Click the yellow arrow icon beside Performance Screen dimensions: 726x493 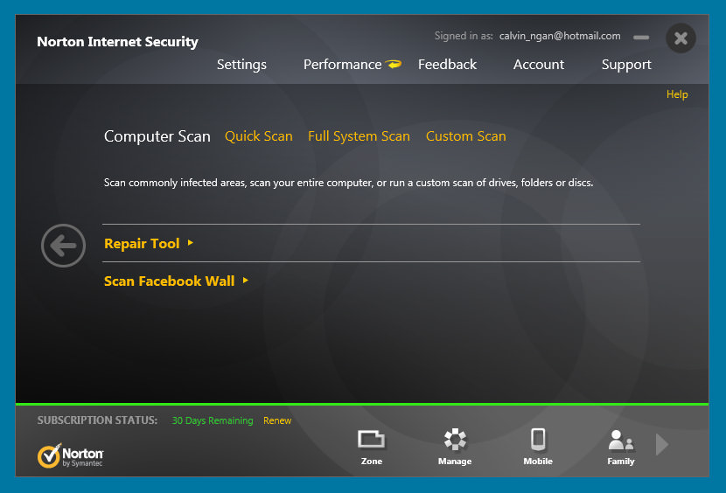[x=394, y=64]
